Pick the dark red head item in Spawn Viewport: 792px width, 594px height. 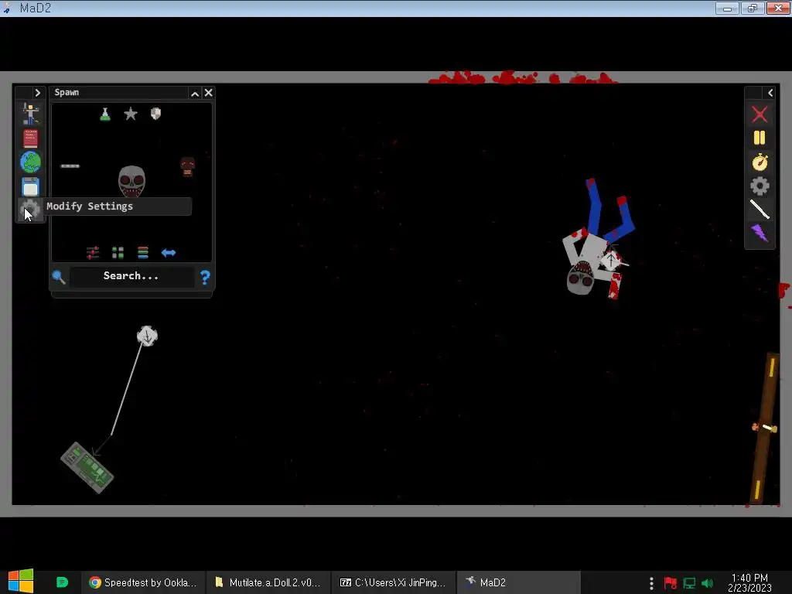187,166
